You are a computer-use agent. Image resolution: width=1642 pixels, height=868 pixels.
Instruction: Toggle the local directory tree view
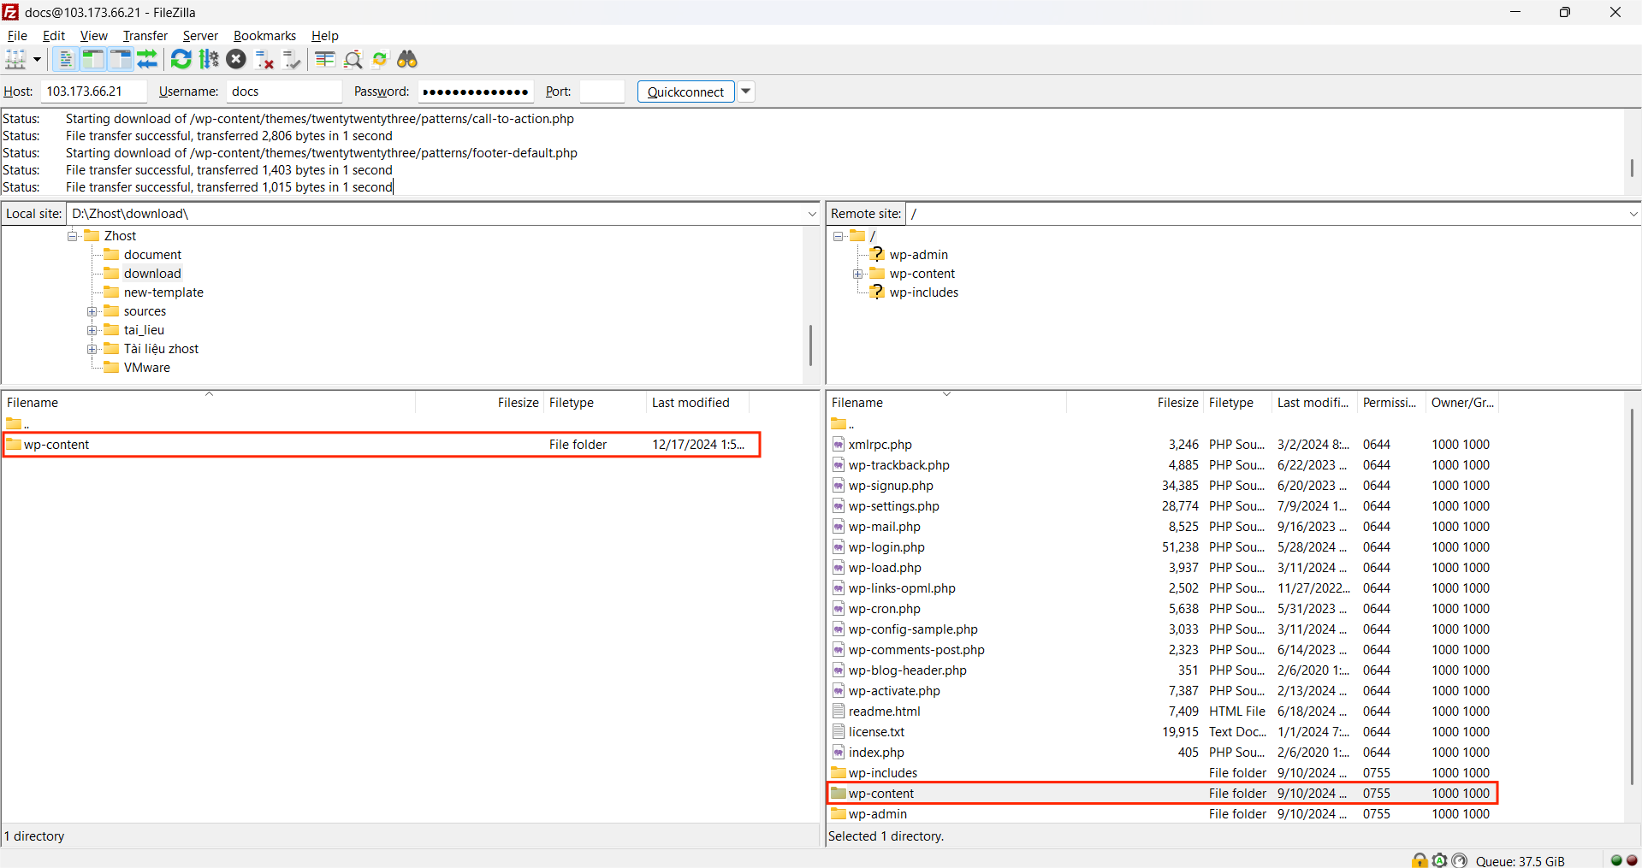click(92, 58)
